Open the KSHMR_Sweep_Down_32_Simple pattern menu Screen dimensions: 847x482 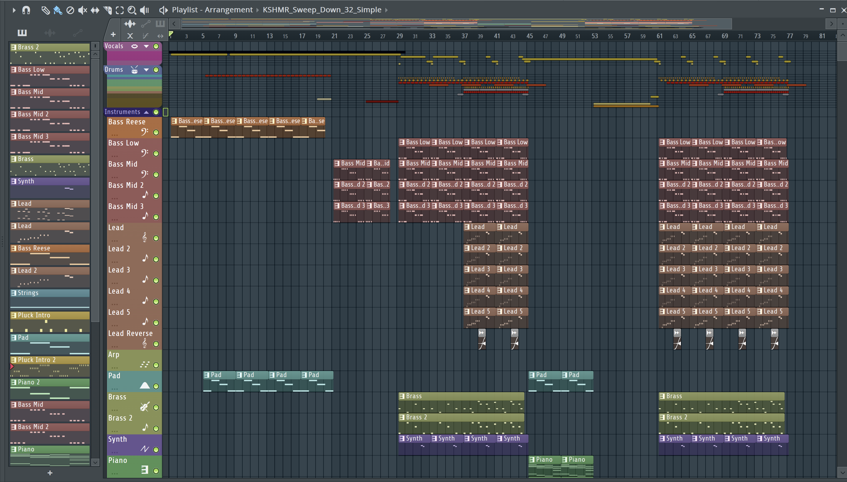pos(322,10)
